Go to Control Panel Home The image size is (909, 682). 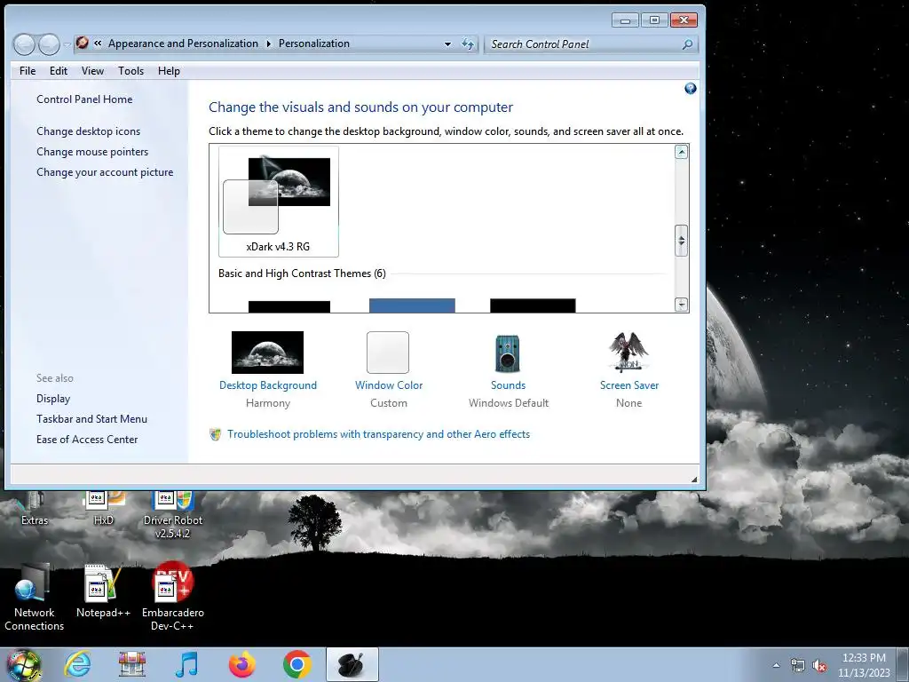84,99
